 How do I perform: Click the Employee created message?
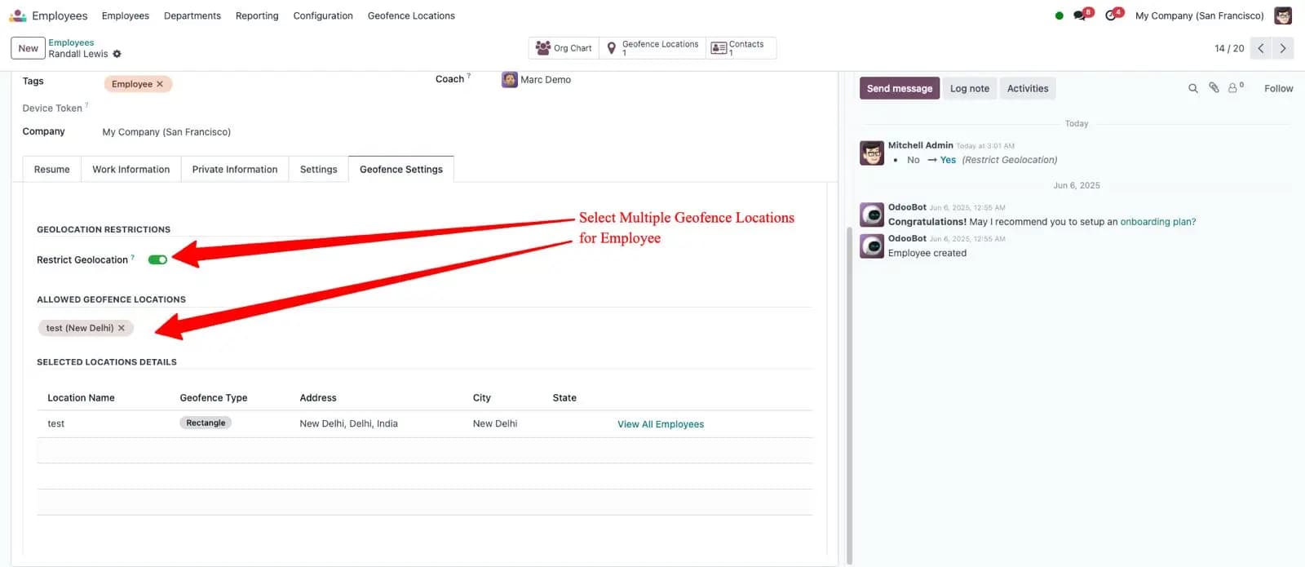point(927,253)
